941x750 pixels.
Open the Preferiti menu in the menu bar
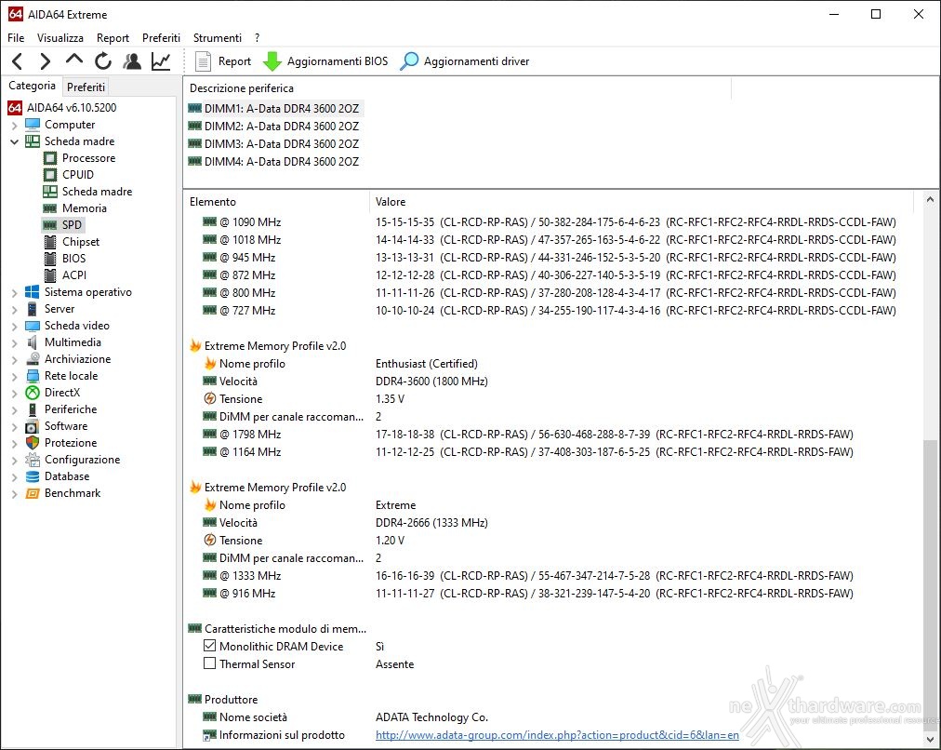click(x=161, y=38)
